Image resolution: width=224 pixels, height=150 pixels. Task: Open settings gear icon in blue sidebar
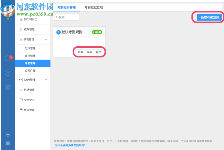point(8,134)
